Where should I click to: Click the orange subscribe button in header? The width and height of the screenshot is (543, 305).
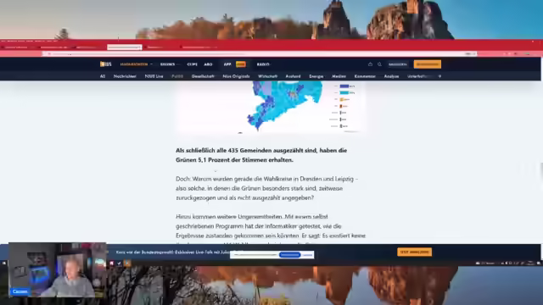coord(428,64)
